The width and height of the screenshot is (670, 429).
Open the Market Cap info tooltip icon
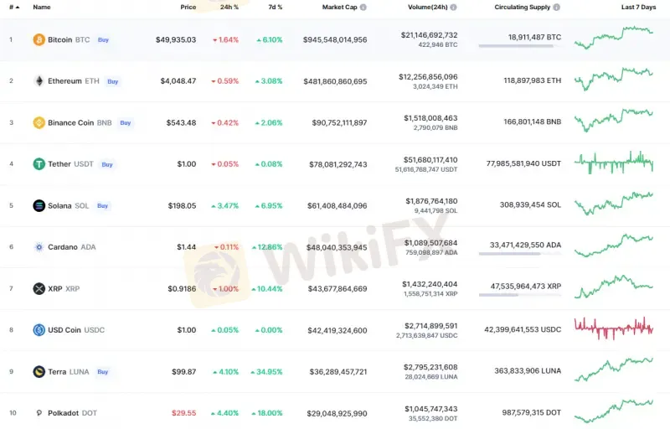[363, 8]
